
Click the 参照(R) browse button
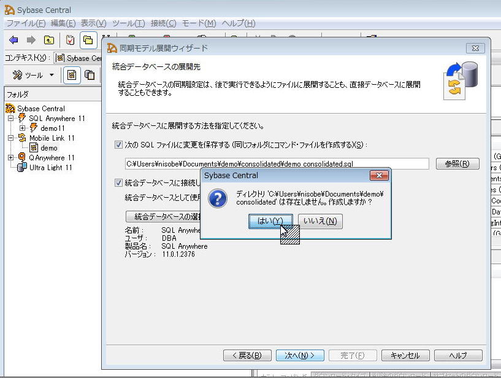pyautogui.click(x=457, y=164)
